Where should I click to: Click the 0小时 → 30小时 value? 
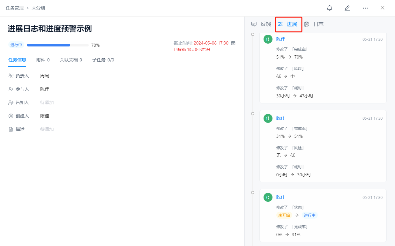(294, 175)
